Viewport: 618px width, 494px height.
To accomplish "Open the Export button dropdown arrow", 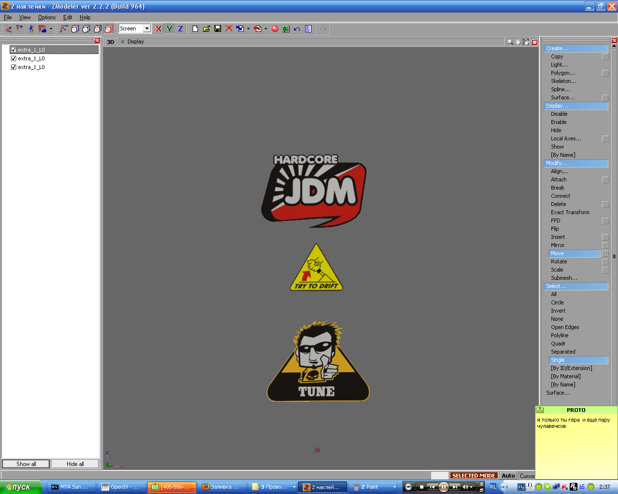I will (266, 29).
